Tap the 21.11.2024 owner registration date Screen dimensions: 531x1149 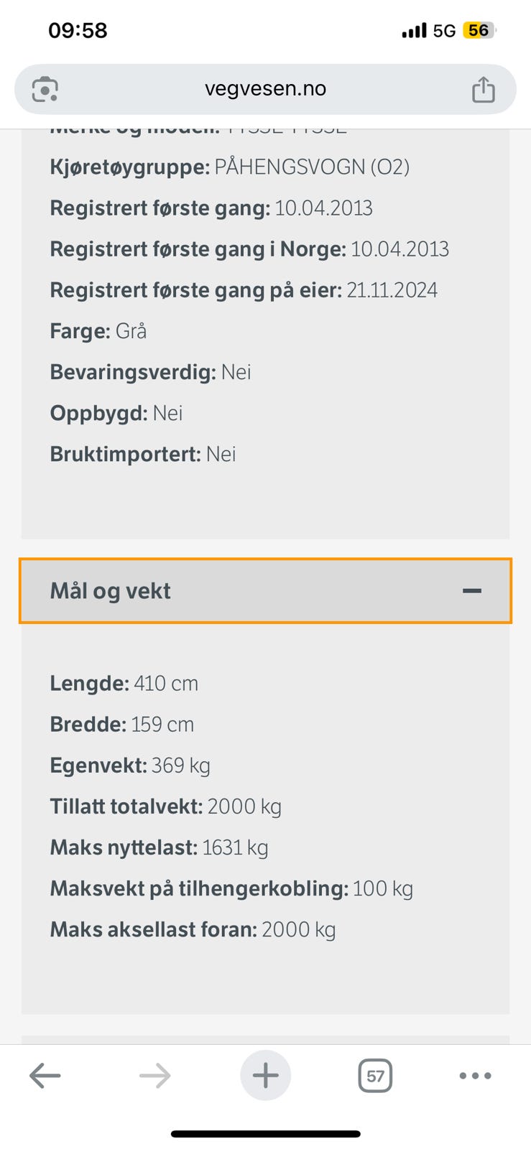coord(392,290)
